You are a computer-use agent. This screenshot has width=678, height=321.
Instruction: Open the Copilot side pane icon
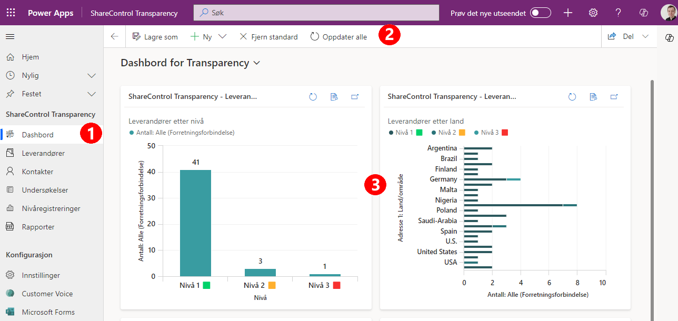tap(669, 37)
